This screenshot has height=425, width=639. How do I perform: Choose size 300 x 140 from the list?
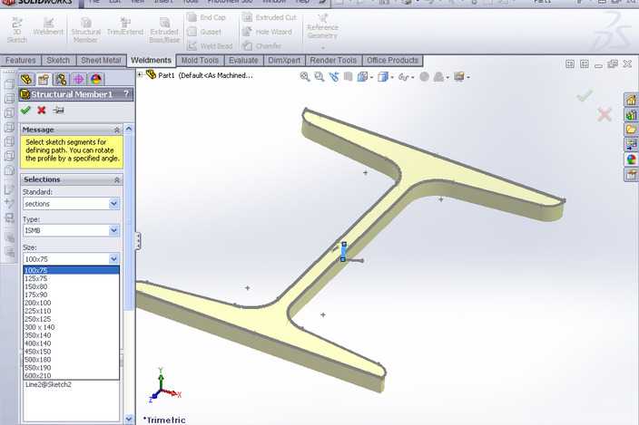[72, 327]
